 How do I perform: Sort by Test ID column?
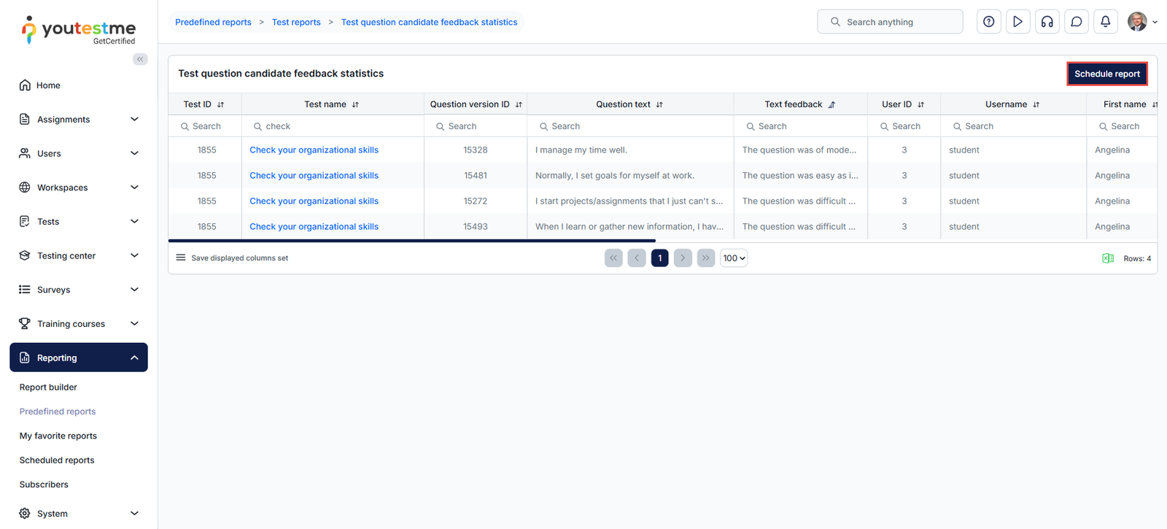point(220,105)
